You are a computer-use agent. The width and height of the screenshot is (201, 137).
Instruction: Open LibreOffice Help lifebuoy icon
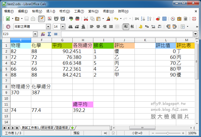point(194,19)
